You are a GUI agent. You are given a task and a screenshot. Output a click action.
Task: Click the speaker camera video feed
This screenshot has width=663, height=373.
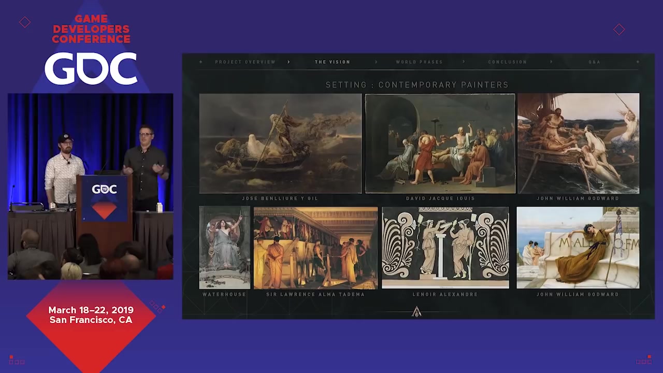click(91, 187)
